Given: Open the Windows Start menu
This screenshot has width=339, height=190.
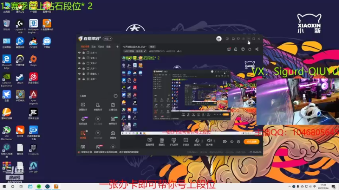Looking at the screenshot, I should (4, 186).
